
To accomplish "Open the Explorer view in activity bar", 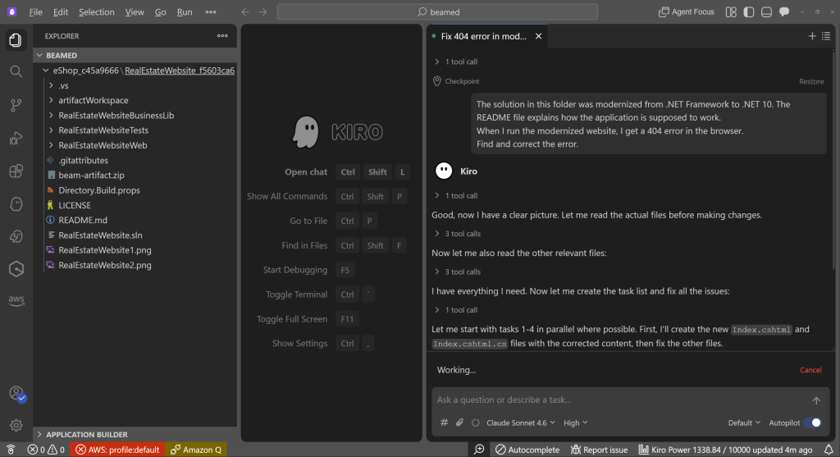I will [x=16, y=40].
